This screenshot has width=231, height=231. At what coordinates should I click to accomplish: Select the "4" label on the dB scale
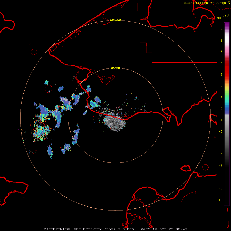tap(222, 63)
